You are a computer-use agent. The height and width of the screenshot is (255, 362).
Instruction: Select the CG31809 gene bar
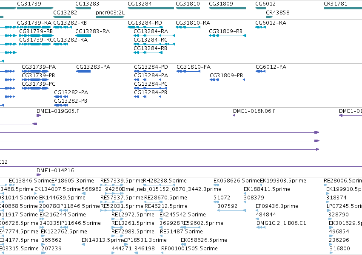[x=228, y=8]
